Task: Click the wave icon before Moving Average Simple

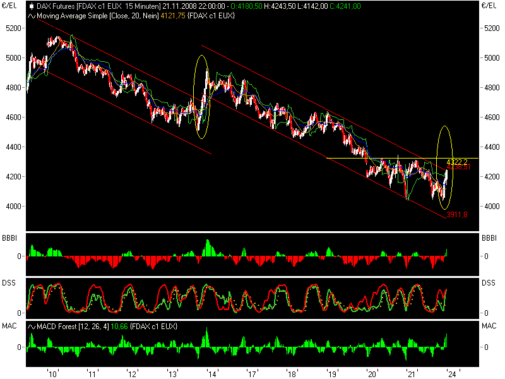Action: pos(31,16)
